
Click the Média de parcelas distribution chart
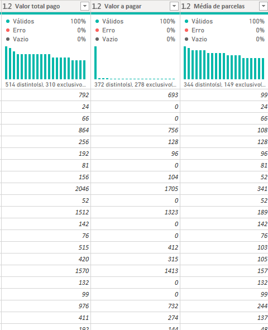point(224,63)
